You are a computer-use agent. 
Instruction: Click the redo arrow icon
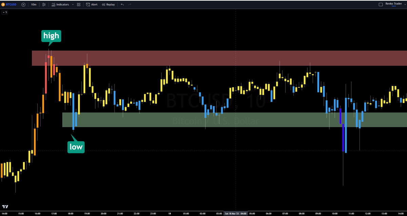pos(130,4)
